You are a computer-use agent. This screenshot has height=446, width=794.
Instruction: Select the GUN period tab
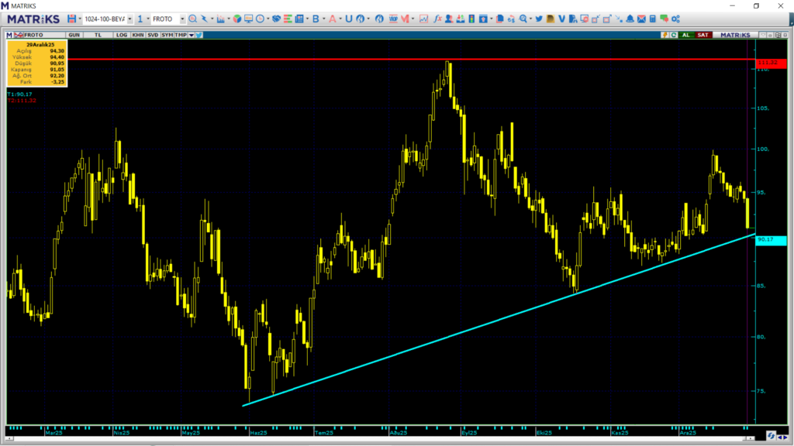(74, 35)
